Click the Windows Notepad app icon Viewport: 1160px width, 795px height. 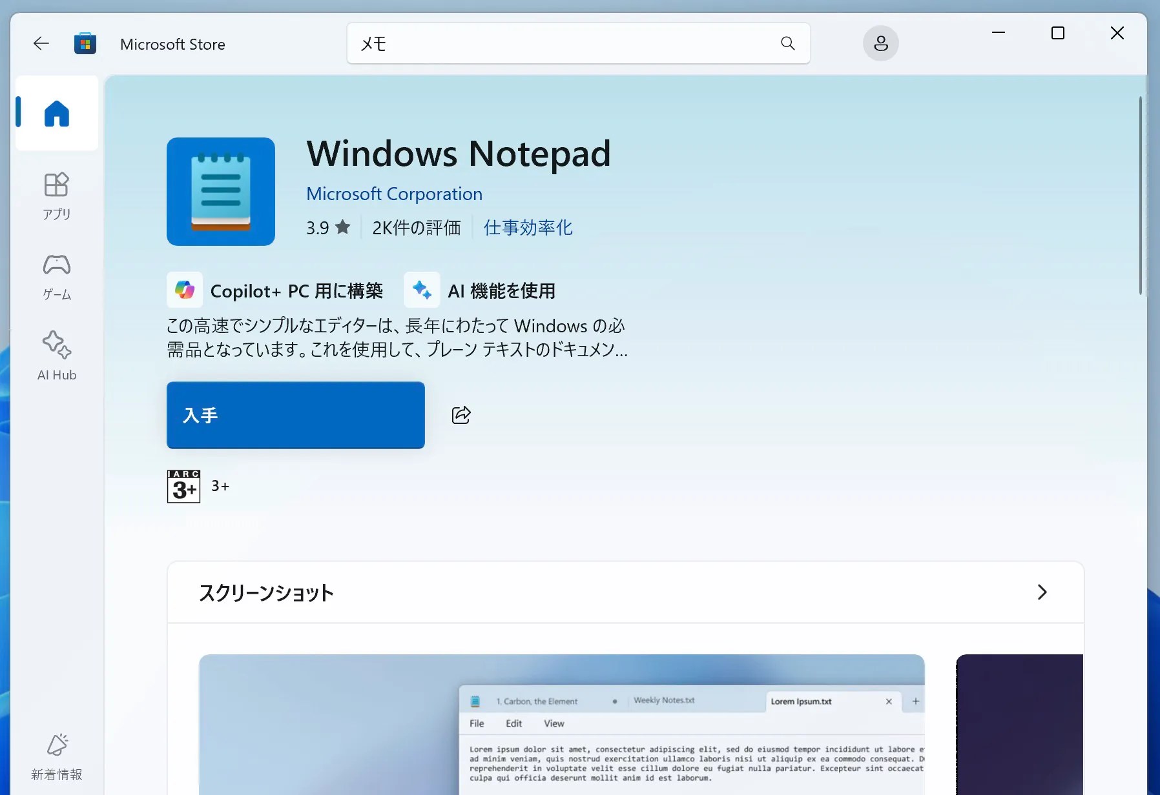pyautogui.click(x=220, y=192)
